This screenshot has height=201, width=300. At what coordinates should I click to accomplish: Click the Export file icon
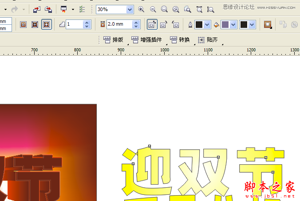[x=48, y=9]
